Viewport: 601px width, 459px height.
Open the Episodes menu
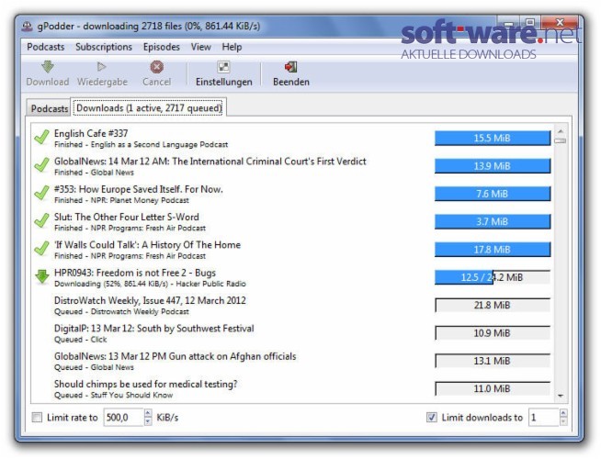tap(162, 47)
